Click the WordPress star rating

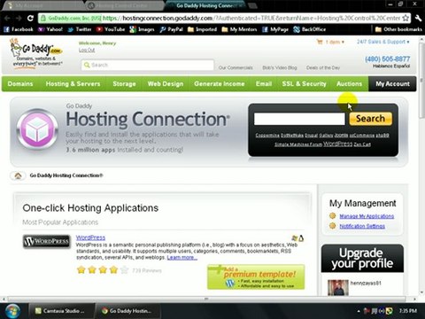(103, 269)
